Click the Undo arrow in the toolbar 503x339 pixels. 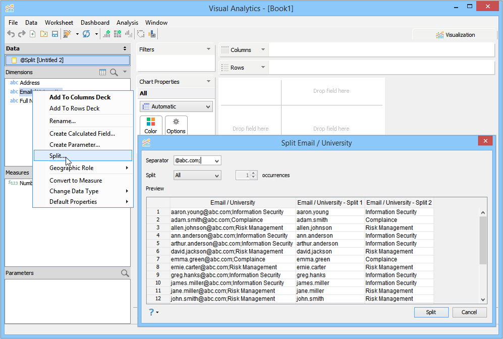pyautogui.click(x=11, y=34)
